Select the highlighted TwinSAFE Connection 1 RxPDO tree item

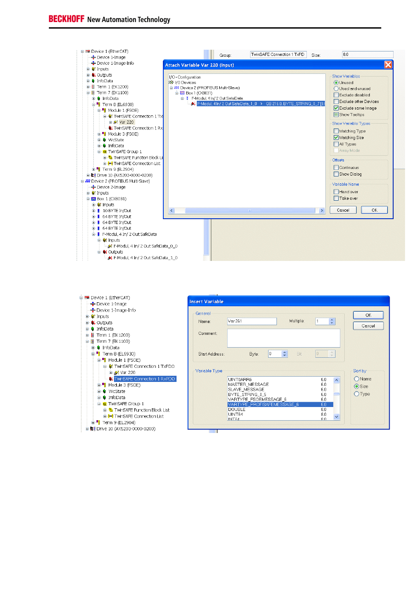click(x=145, y=379)
